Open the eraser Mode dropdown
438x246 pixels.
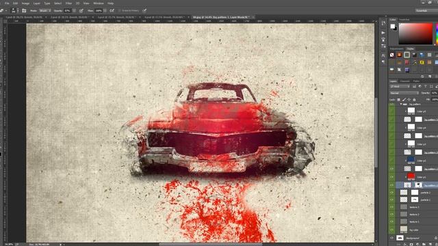(x=45, y=11)
